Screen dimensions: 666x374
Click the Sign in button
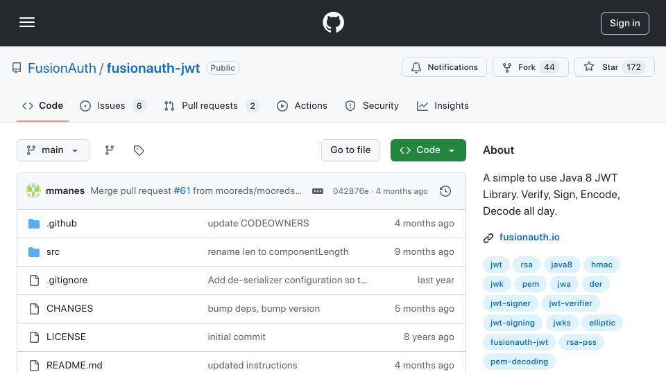coord(625,24)
